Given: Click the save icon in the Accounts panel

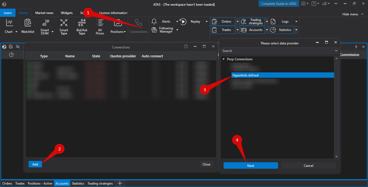Looking at the screenshot, I should tap(11, 47).
